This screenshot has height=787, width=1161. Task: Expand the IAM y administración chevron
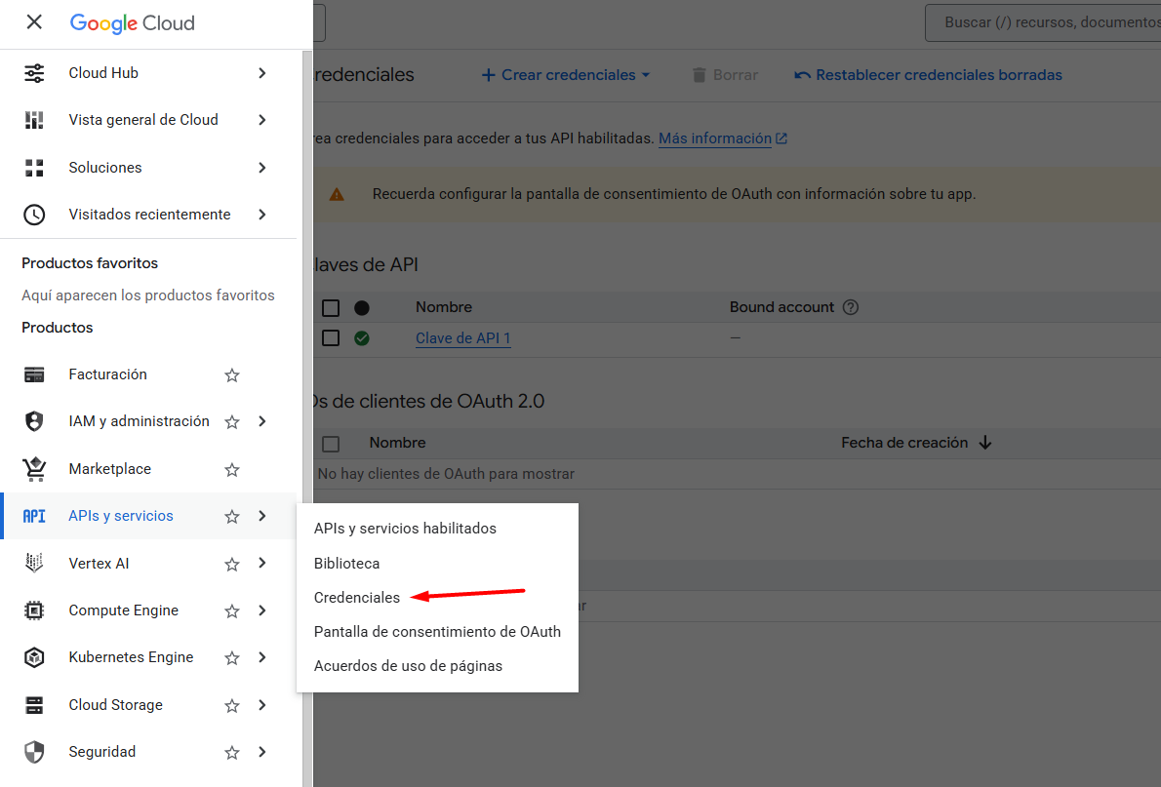262,421
